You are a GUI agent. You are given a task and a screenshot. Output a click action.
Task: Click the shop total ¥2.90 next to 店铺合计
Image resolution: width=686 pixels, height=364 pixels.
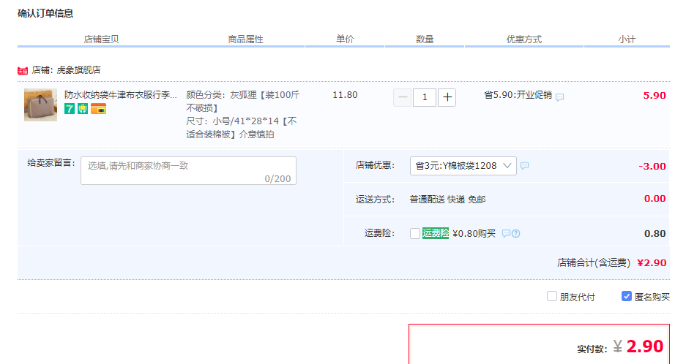coord(652,262)
